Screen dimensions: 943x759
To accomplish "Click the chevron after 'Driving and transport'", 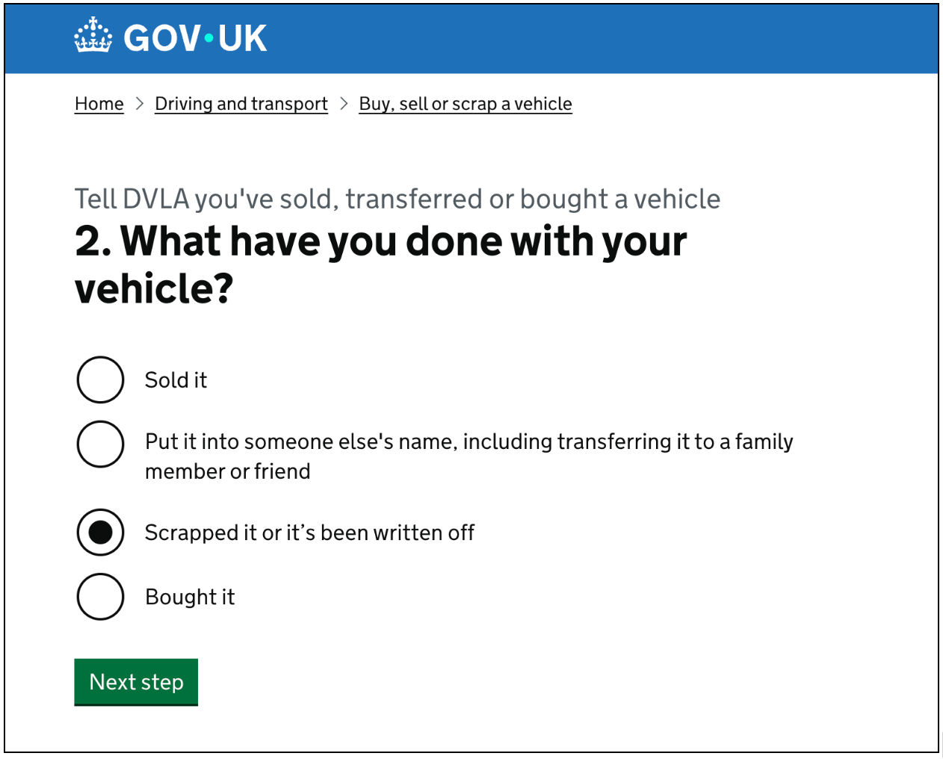I will pyautogui.click(x=344, y=104).
